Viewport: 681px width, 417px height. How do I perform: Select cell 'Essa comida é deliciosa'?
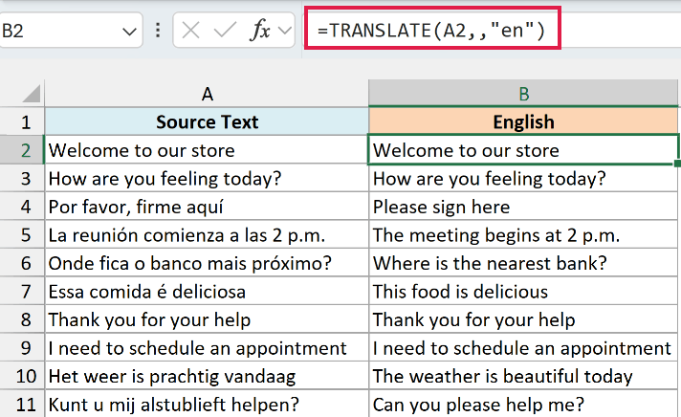(207, 291)
